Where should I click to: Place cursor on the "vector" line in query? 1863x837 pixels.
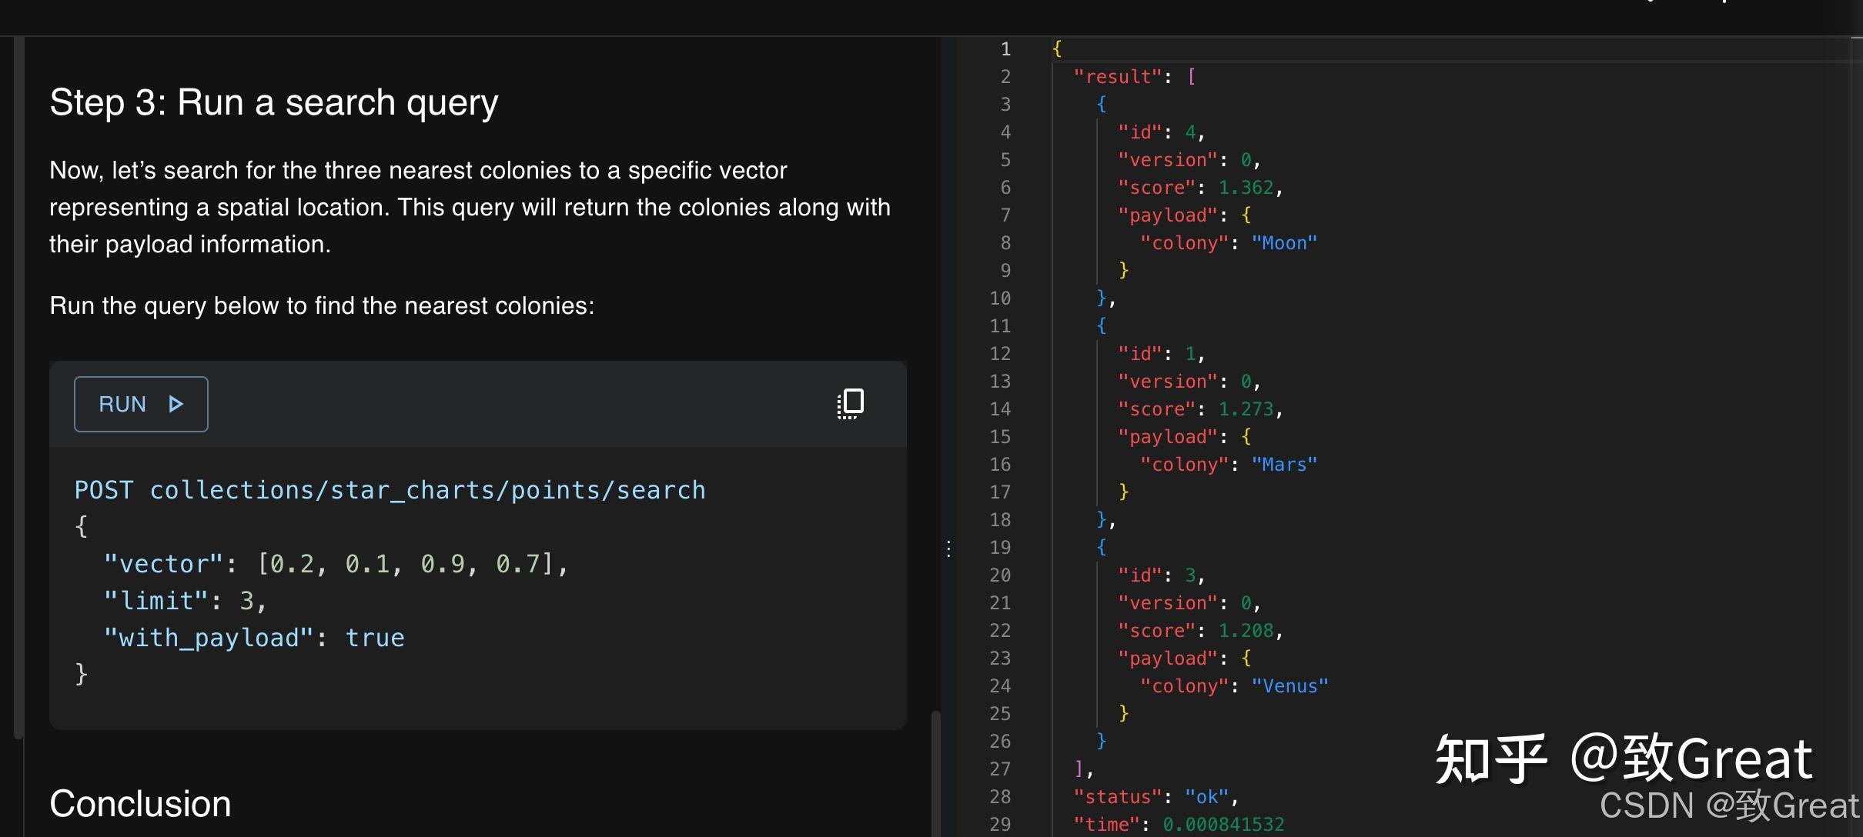pos(336,564)
